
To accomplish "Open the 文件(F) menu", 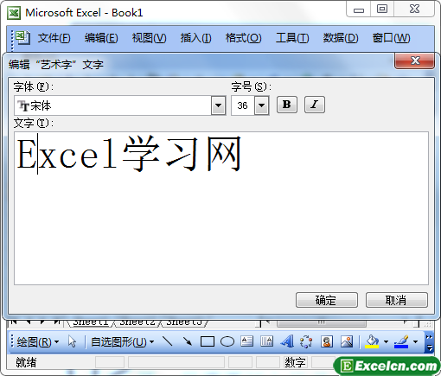I will pyautogui.click(x=54, y=38).
